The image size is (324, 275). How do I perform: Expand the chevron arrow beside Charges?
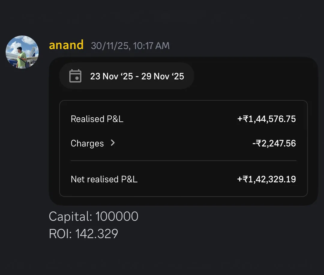tap(113, 143)
